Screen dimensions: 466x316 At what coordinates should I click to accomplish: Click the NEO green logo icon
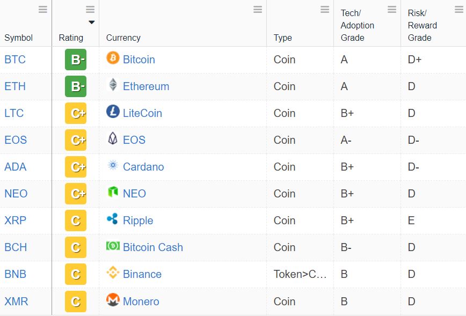pos(113,192)
